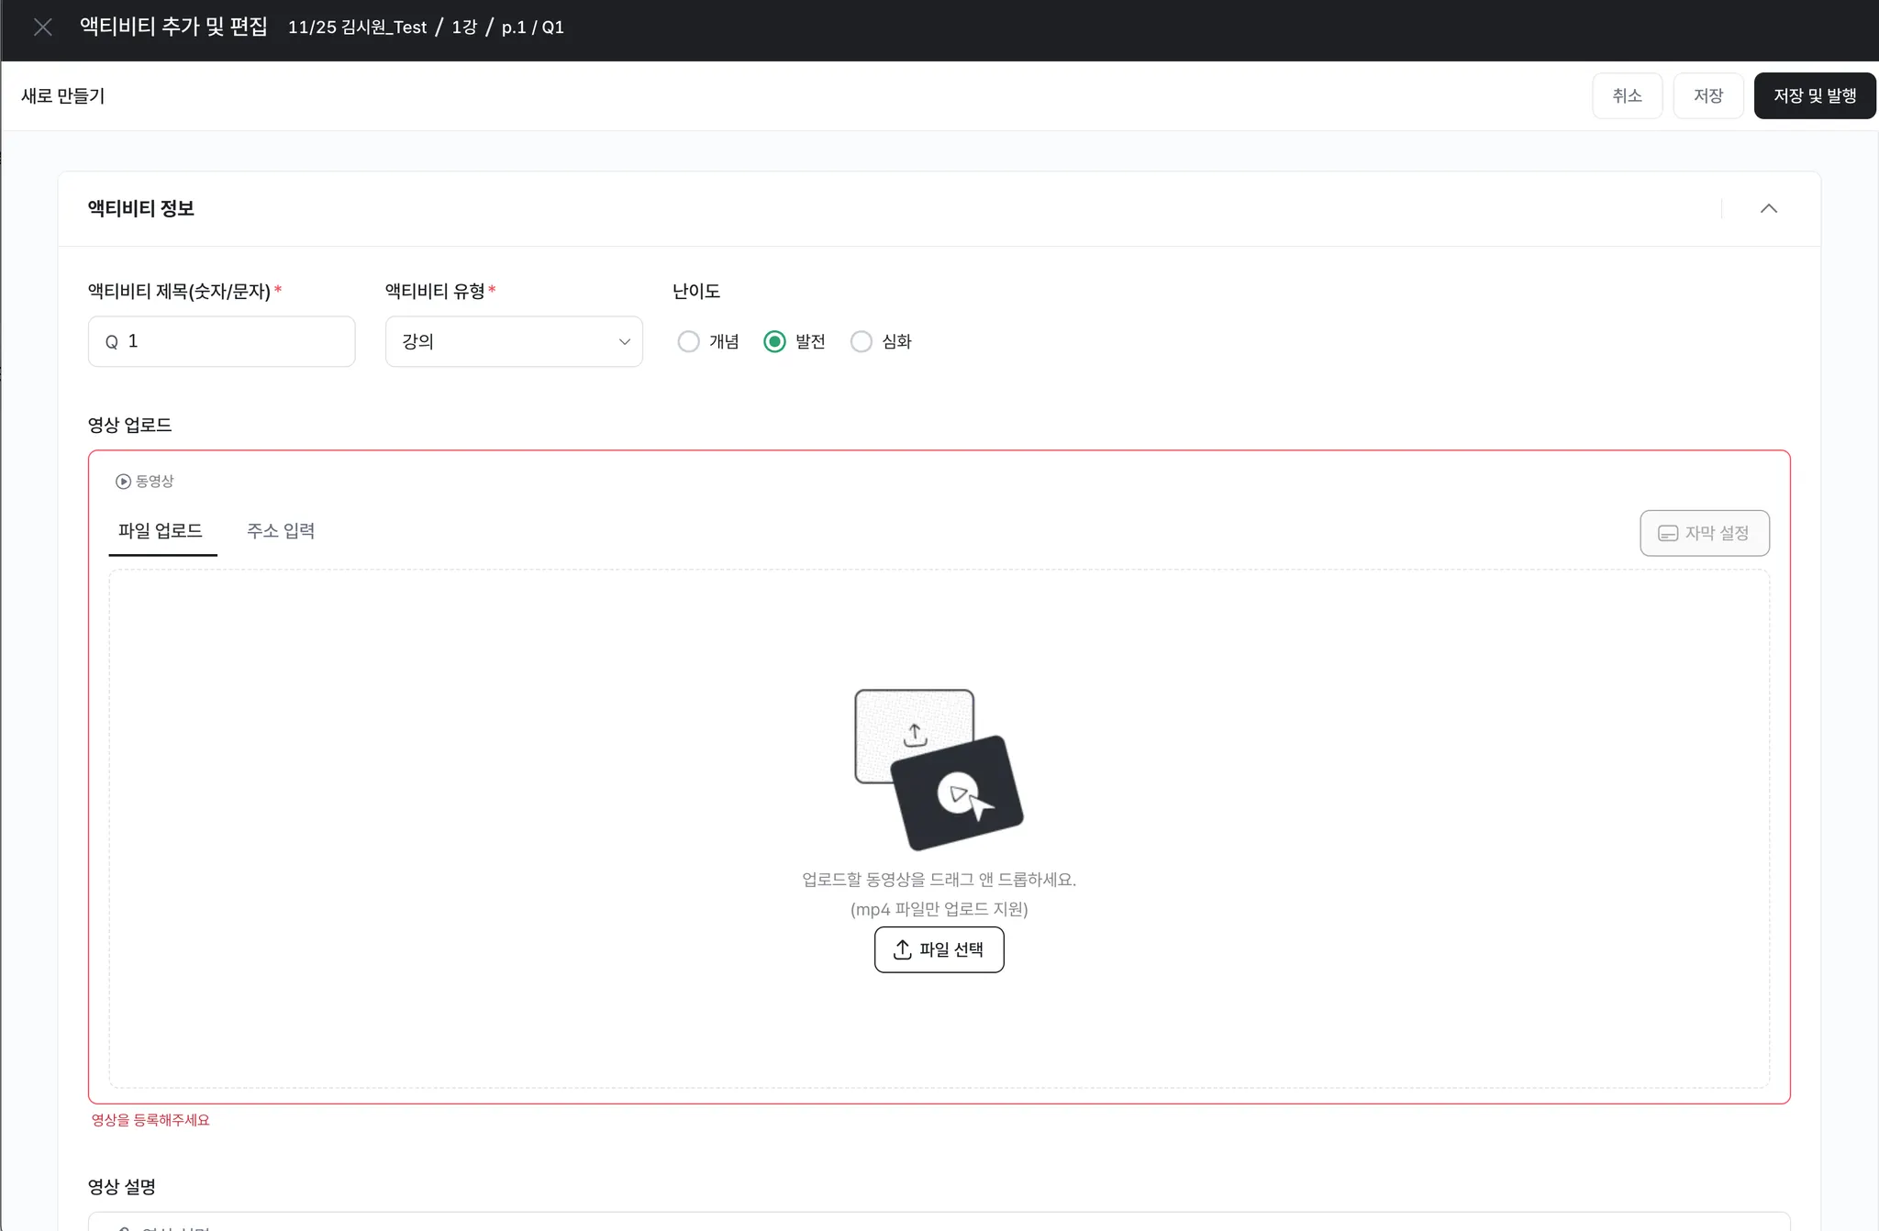Collapse the 액티비티 정보 section chevron
1879x1231 pixels.
point(1768,209)
